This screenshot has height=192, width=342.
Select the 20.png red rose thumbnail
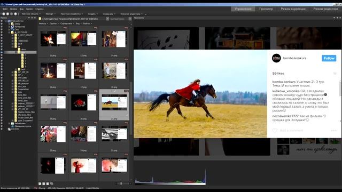click(x=83, y=105)
